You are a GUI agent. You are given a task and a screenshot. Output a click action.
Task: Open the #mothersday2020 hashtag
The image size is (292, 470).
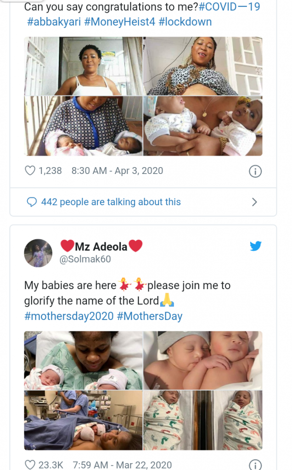click(69, 316)
